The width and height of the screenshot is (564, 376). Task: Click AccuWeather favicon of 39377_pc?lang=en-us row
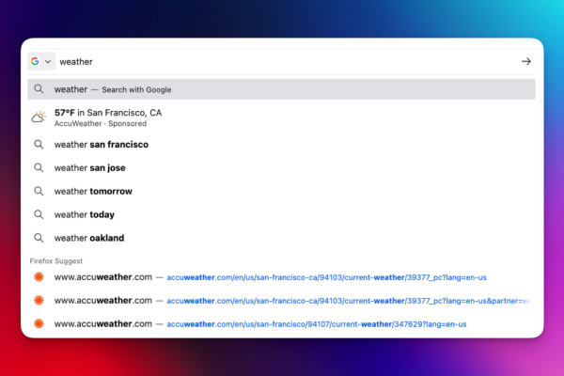coord(39,277)
